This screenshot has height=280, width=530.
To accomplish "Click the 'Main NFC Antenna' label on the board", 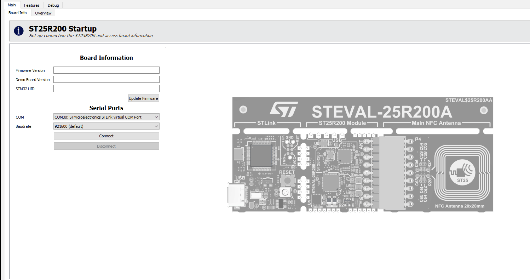I will pos(437,123).
